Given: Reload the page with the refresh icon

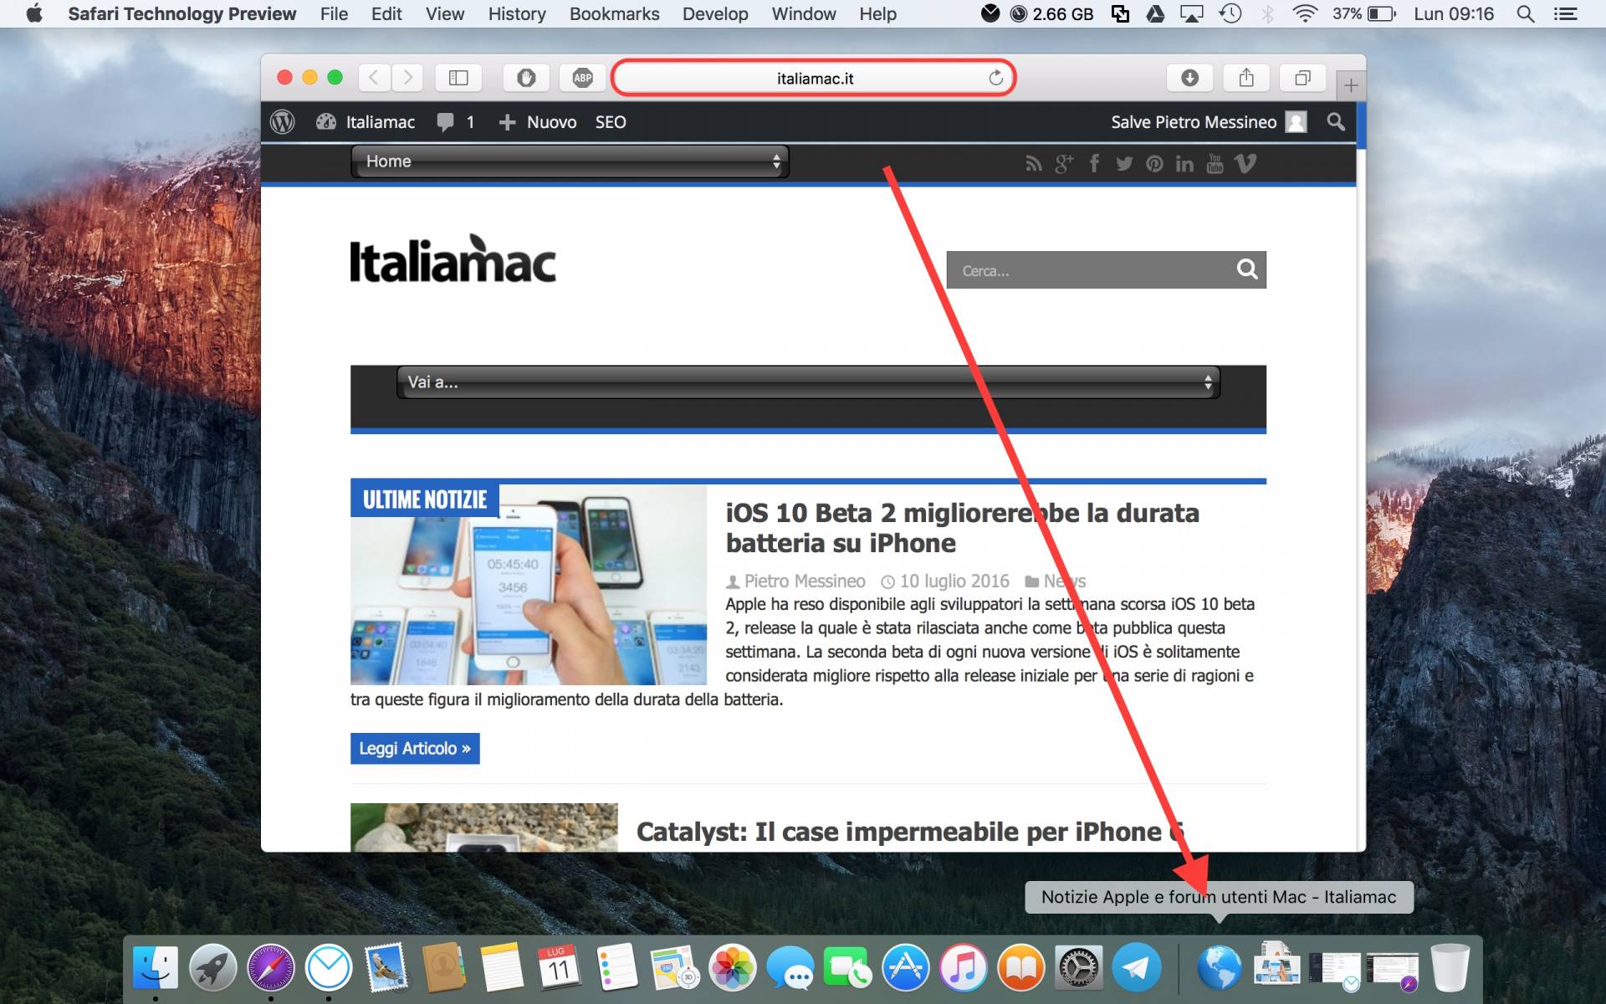Looking at the screenshot, I should [x=995, y=78].
